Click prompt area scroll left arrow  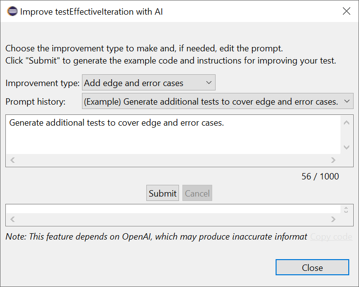coord(13,160)
